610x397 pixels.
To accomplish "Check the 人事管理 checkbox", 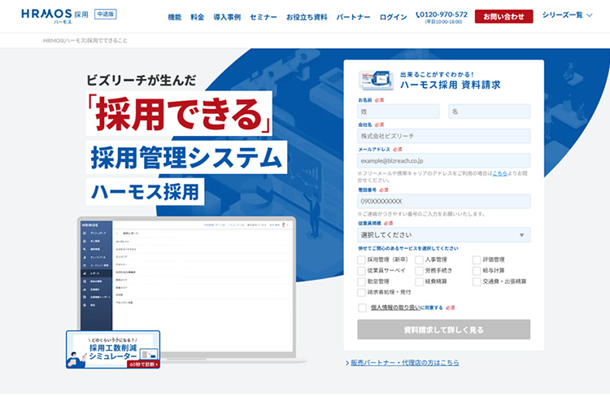I will [420, 260].
